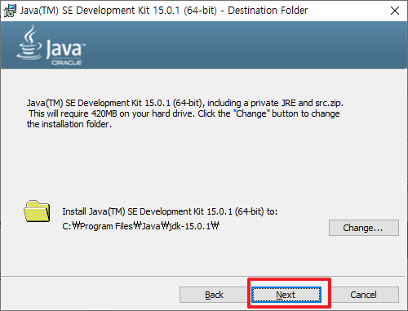Click the window title 'Destination Folder' text

(268, 11)
